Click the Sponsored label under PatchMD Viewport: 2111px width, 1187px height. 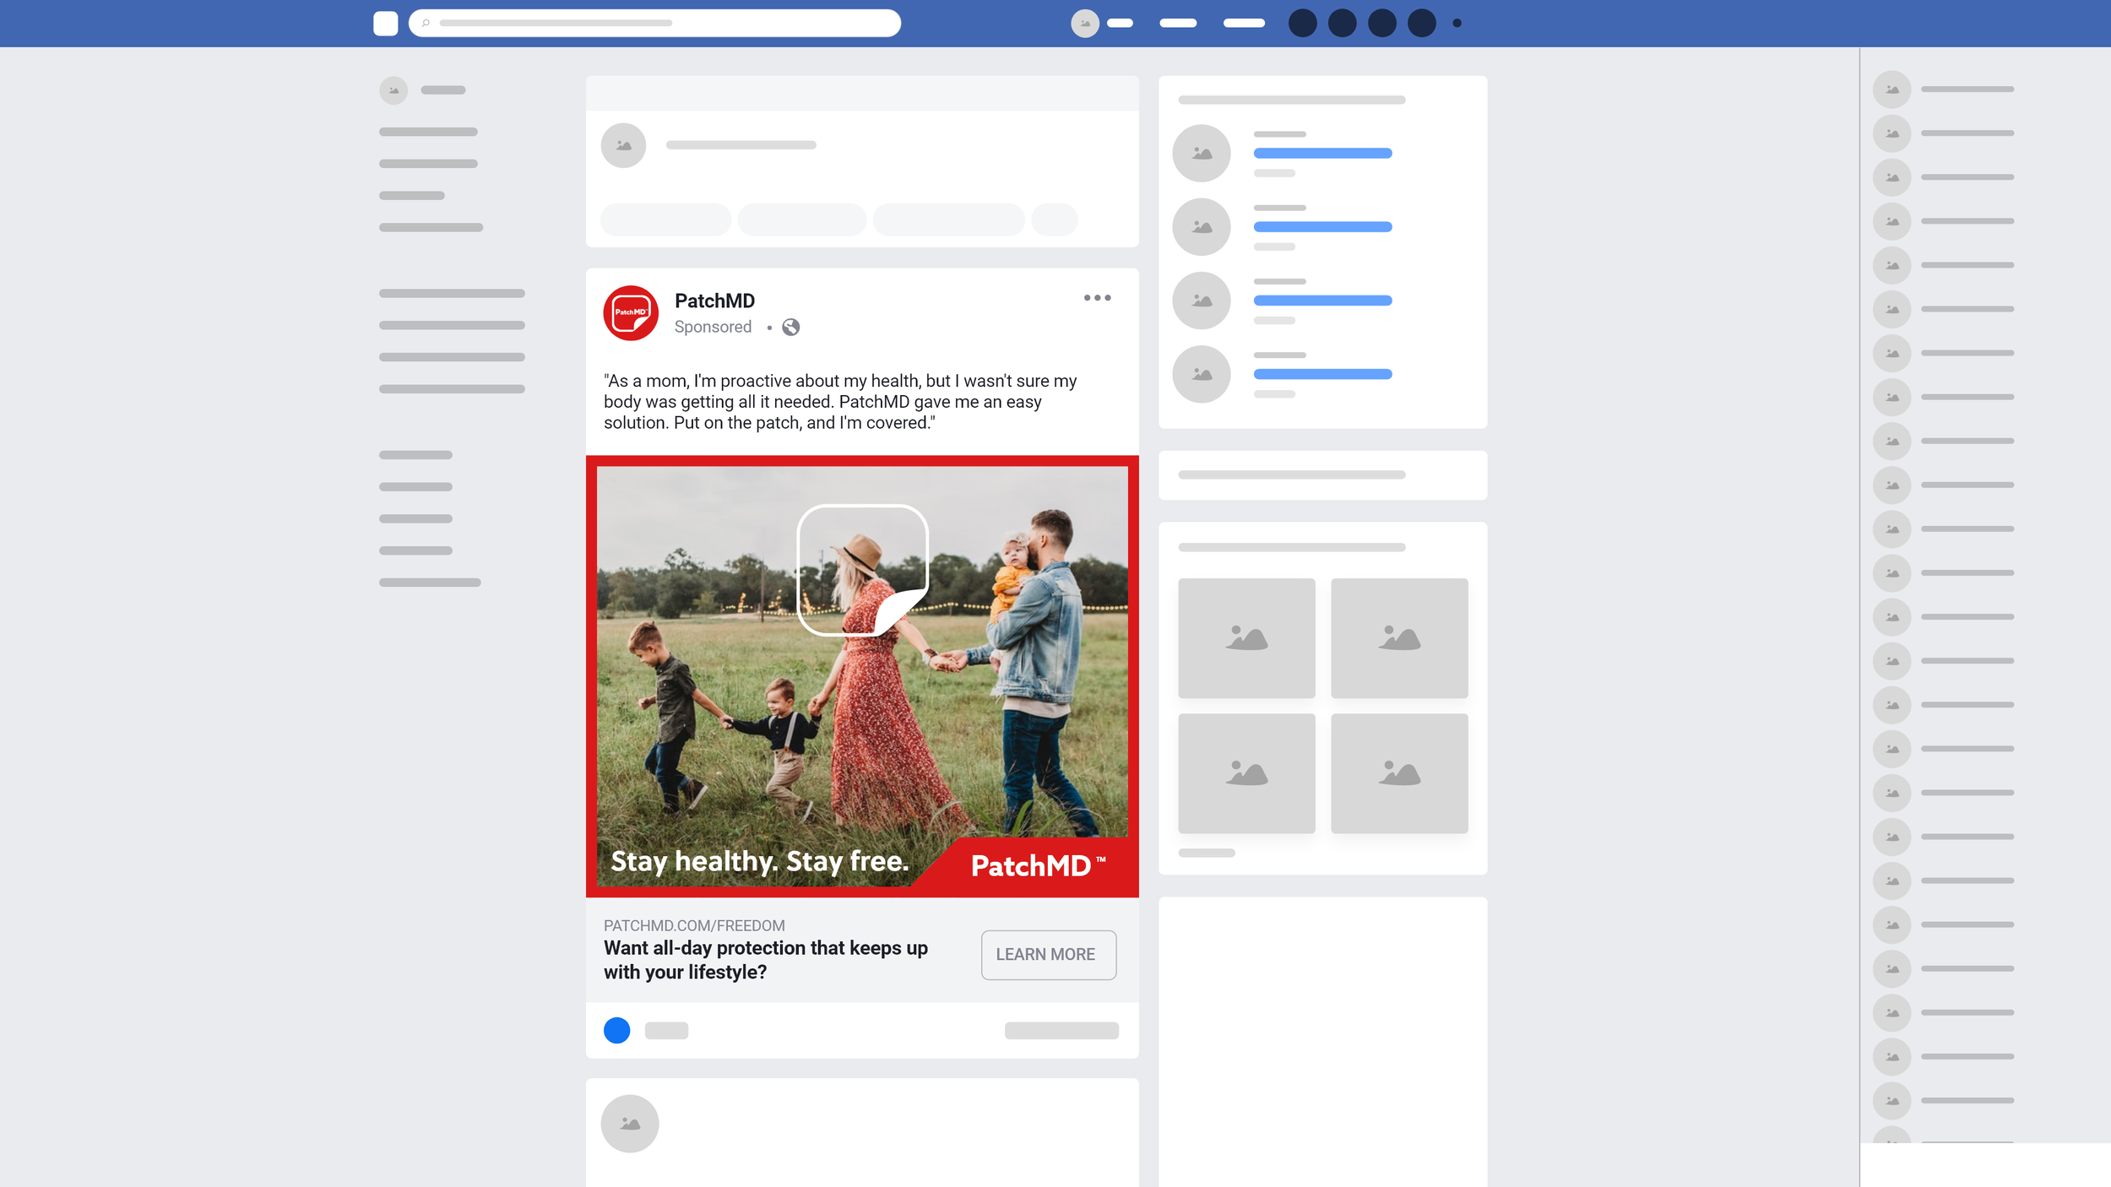click(x=713, y=328)
